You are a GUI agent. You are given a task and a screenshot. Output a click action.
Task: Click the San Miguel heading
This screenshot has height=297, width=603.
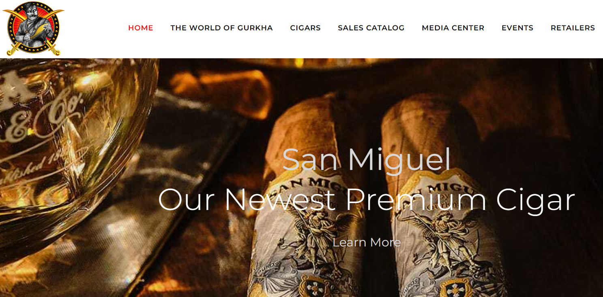[367, 160]
